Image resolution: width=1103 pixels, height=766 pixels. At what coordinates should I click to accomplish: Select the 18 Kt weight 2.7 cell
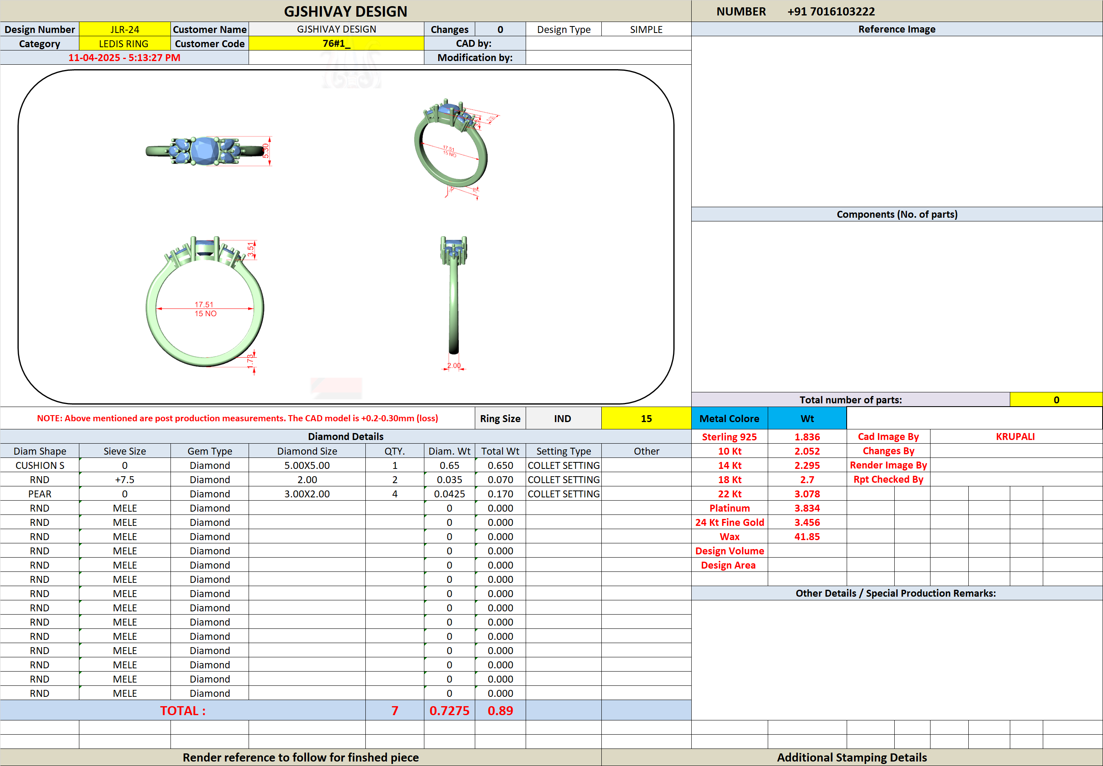(808, 480)
